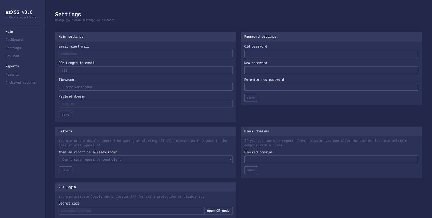The height and width of the screenshot is (218, 432).
Task: Click the Main settings panel title
Action: (x=71, y=37)
